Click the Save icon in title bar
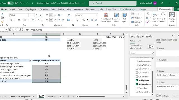This screenshot has height=100, width=179. tap(17, 3)
